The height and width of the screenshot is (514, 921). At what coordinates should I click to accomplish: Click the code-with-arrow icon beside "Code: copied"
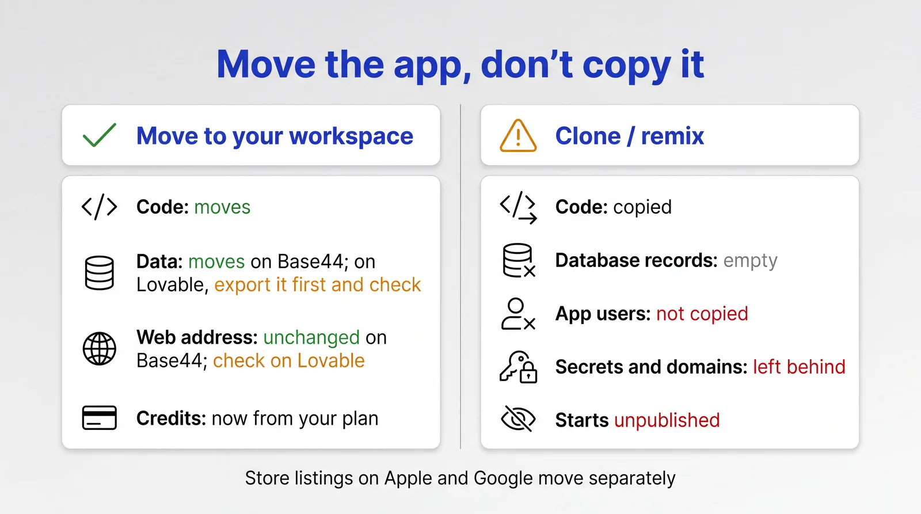(x=518, y=207)
